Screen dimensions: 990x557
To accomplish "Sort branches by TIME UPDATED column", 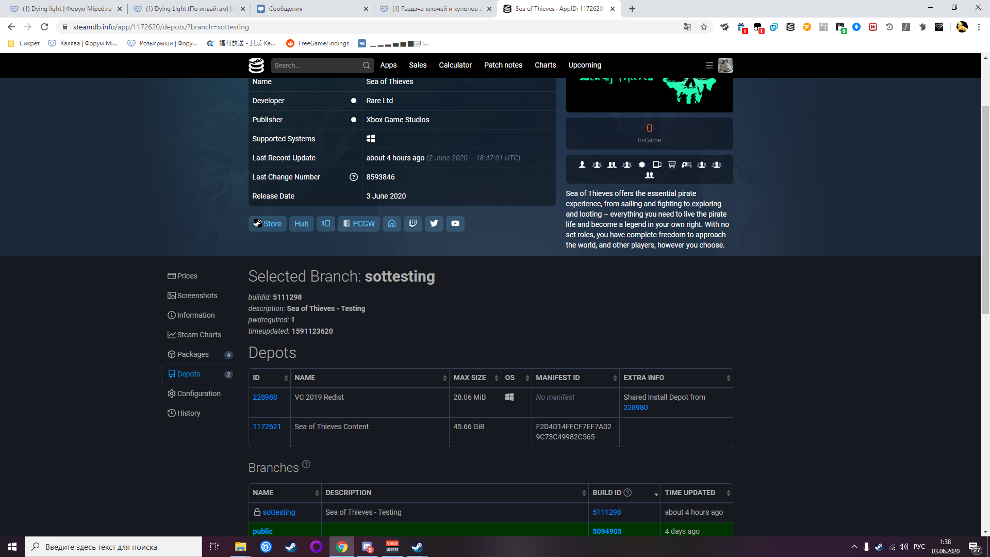I will [697, 493].
